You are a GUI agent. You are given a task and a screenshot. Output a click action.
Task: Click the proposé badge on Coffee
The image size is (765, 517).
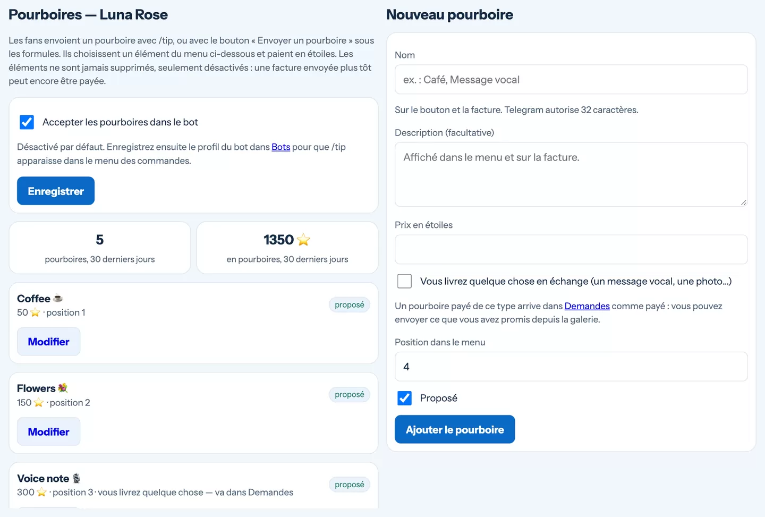pyautogui.click(x=350, y=304)
